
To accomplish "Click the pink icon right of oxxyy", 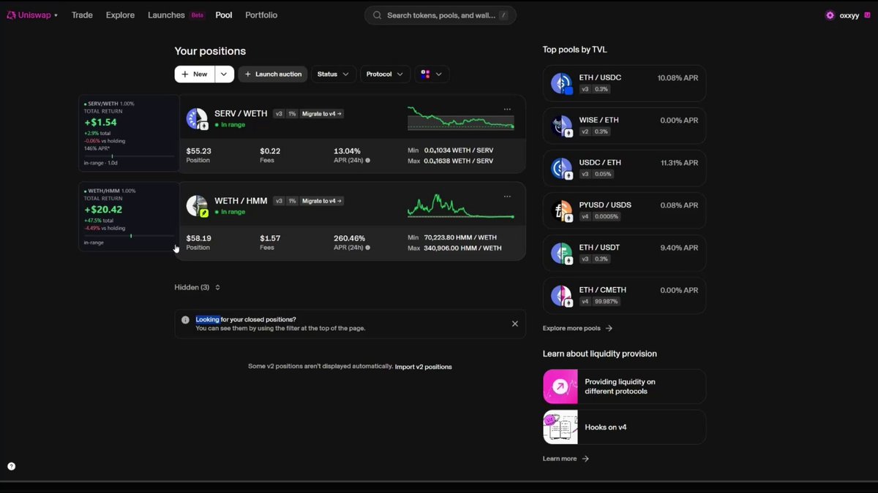I will click(868, 15).
